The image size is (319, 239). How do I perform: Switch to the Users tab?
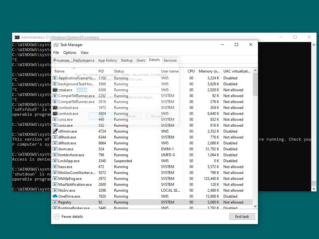[x=141, y=60]
